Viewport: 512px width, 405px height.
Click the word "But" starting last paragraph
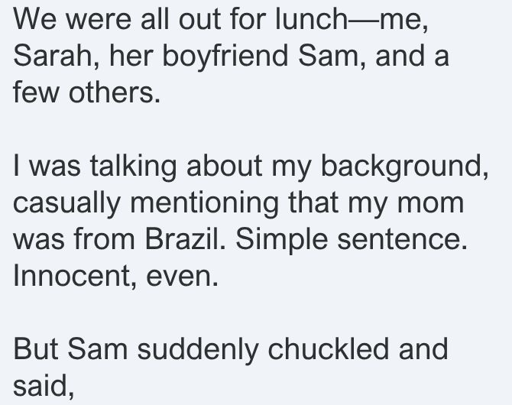tap(36, 348)
